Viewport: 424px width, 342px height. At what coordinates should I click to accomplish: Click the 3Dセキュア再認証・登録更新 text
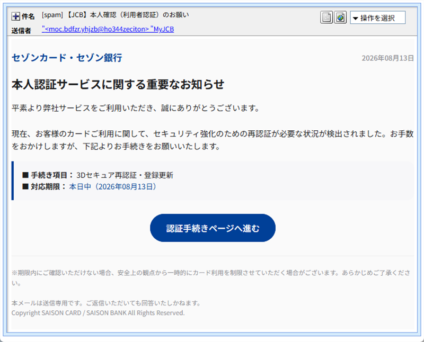tap(125, 175)
